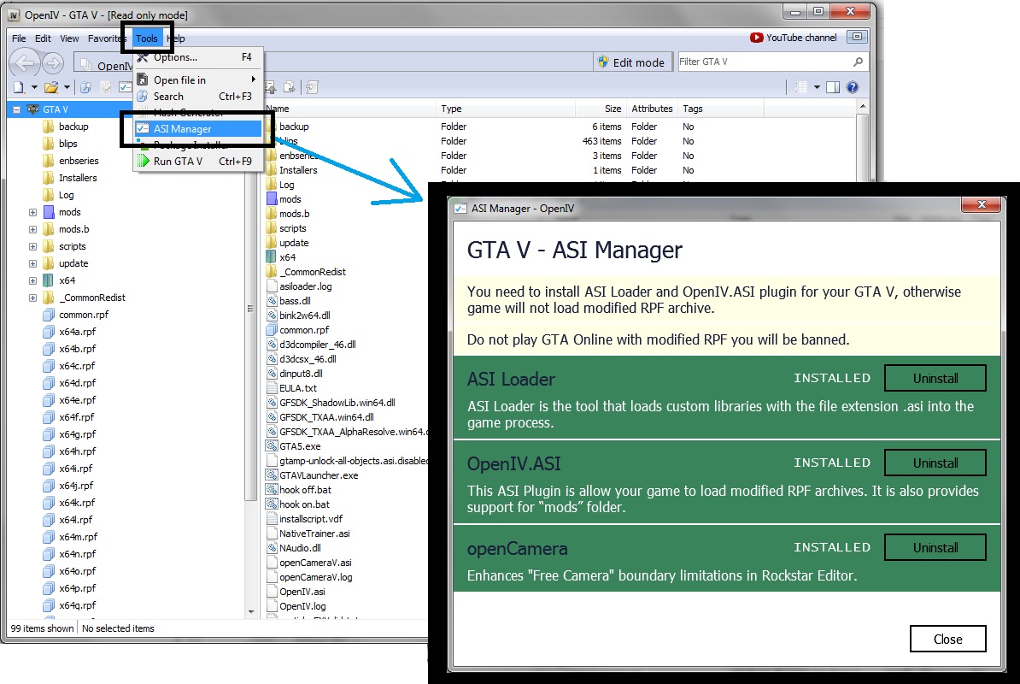Click the view layout list icon
1020x684 pixels.
[801, 87]
